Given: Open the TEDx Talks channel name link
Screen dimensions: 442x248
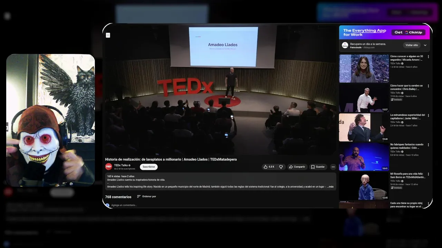Looking at the screenshot, I should click(121, 165).
